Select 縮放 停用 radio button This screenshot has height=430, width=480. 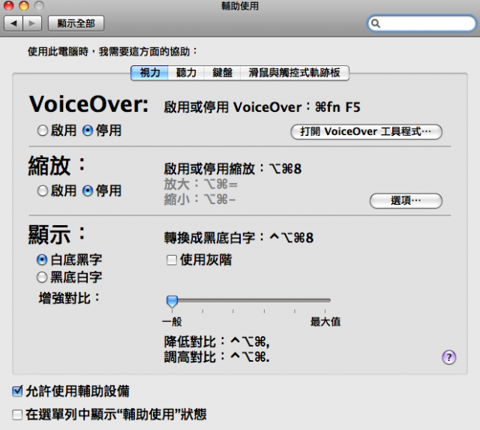[x=88, y=191]
